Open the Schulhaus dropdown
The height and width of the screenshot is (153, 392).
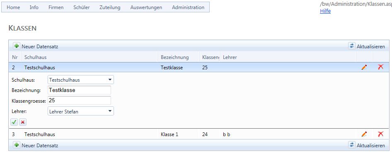coord(80,80)
